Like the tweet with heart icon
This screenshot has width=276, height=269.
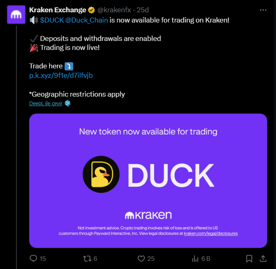[x=141, y=258]
